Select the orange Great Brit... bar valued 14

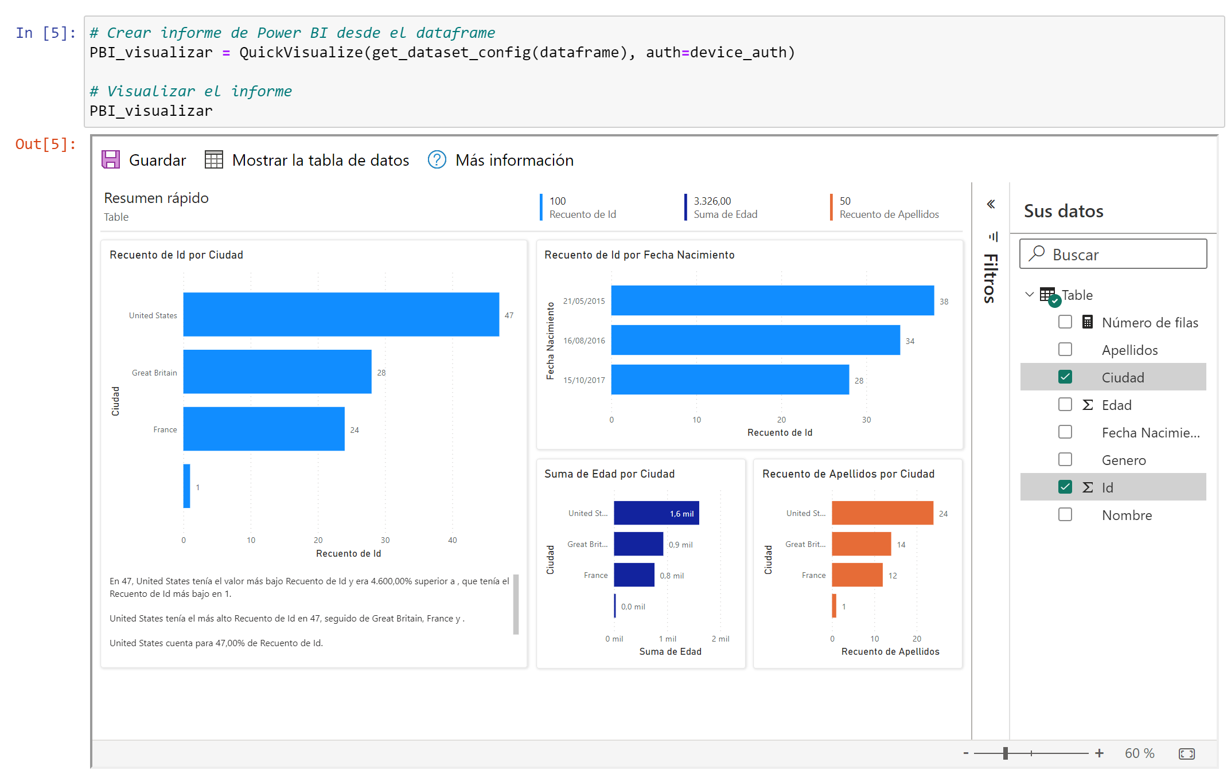[862, 544]
